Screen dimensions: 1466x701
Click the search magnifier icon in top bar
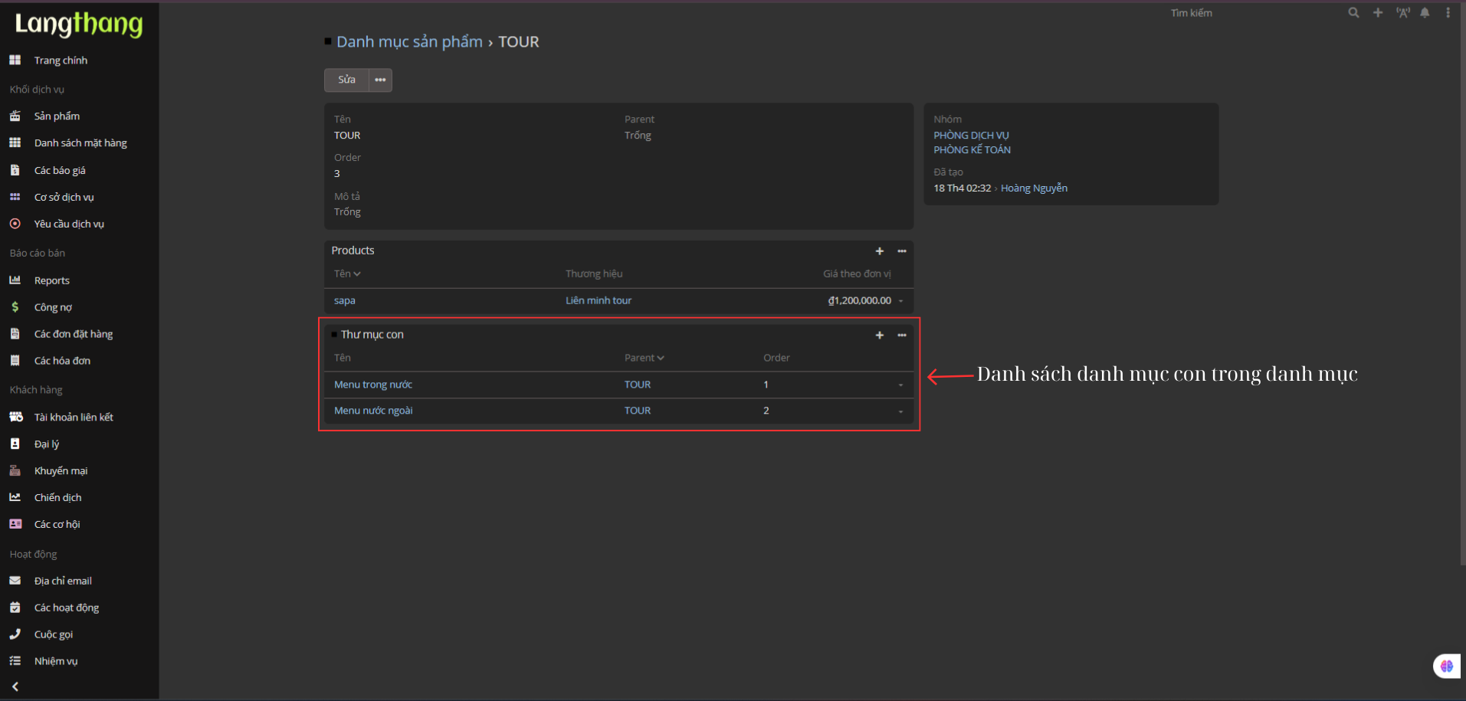[x=1353, y=13]
